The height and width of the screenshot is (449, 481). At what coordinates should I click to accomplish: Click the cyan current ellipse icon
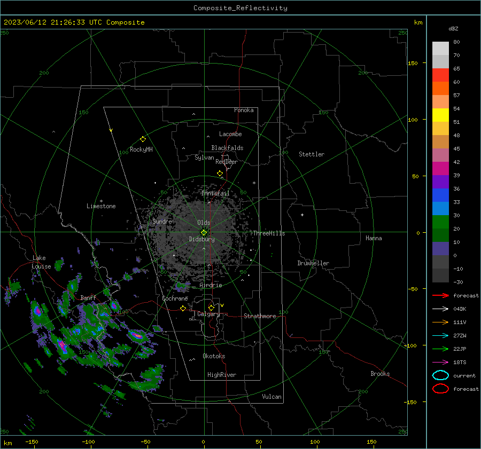pyautogui.click(x=440, y=375)
